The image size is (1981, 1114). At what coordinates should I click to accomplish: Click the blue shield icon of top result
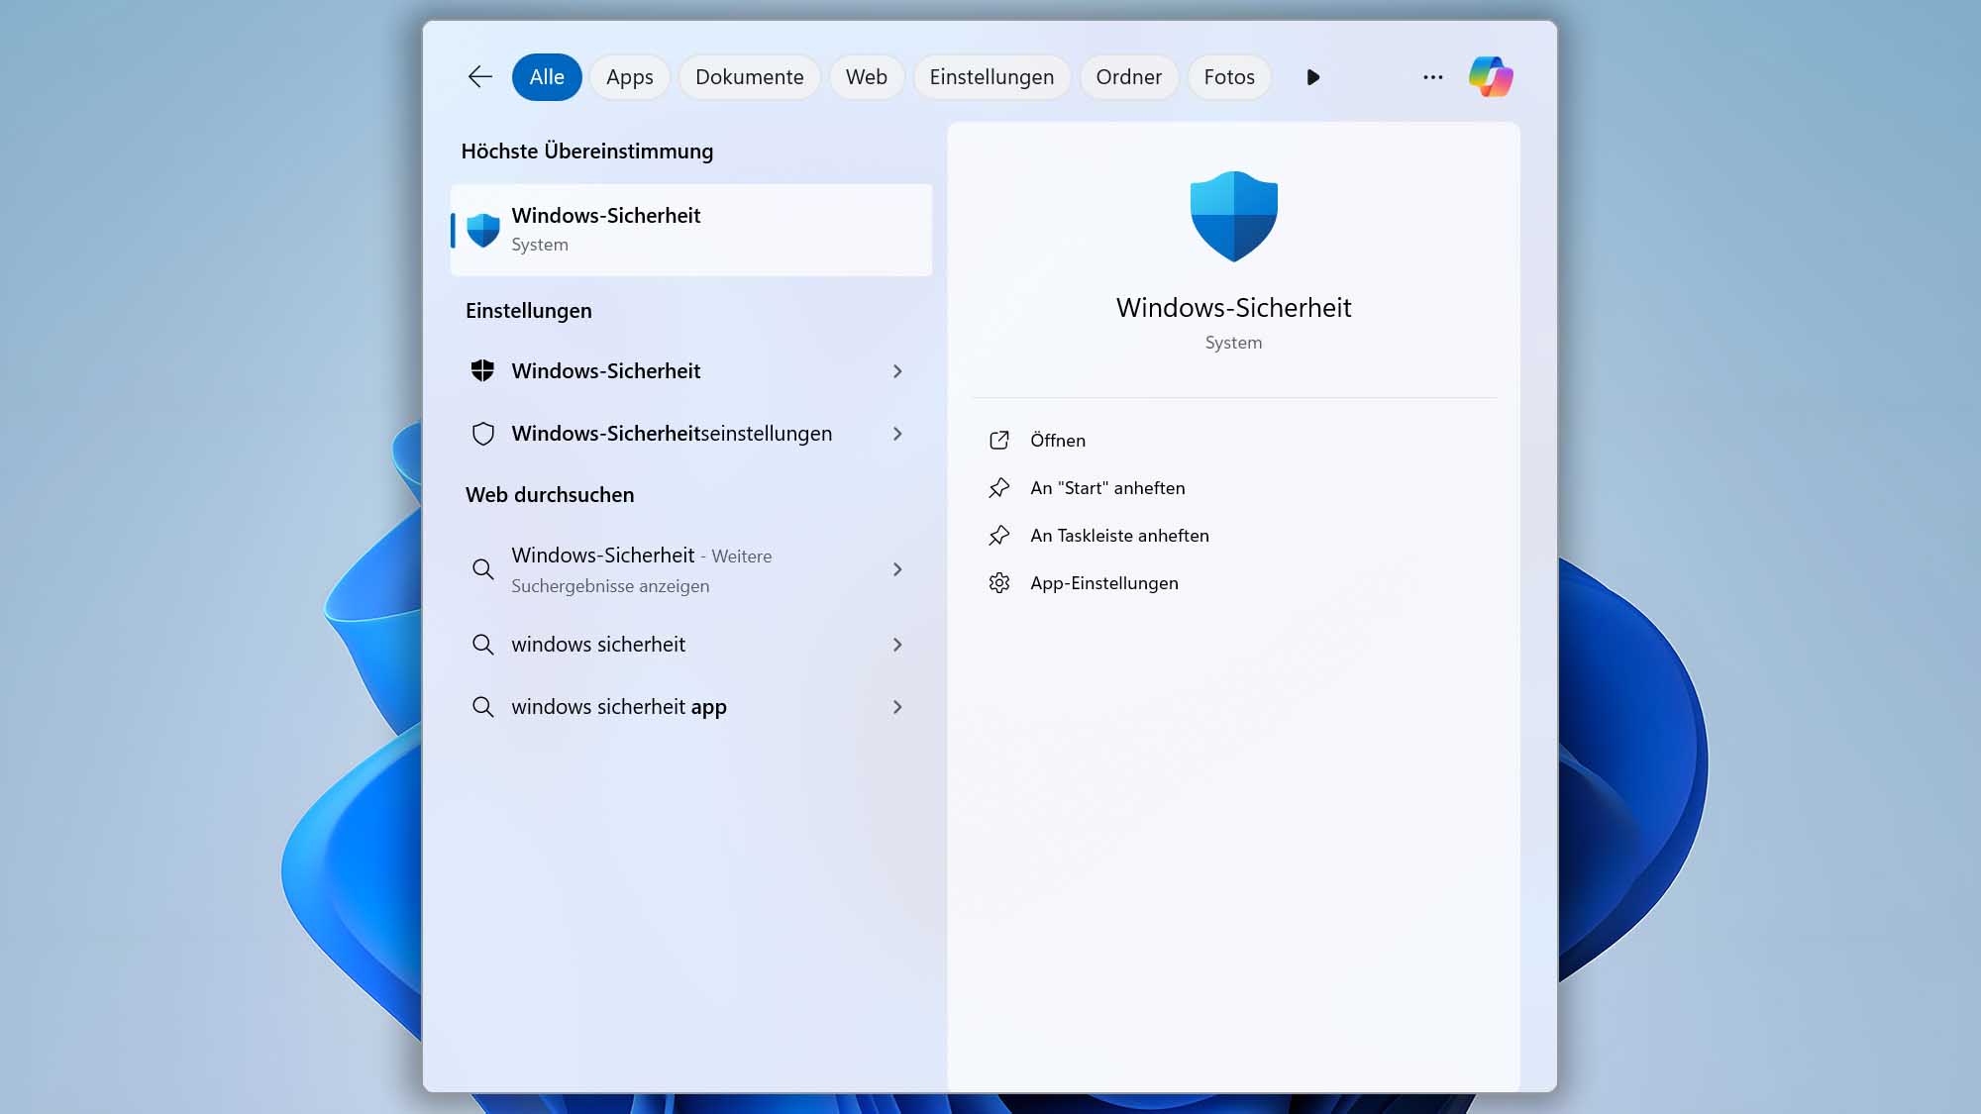coord(483,230)
